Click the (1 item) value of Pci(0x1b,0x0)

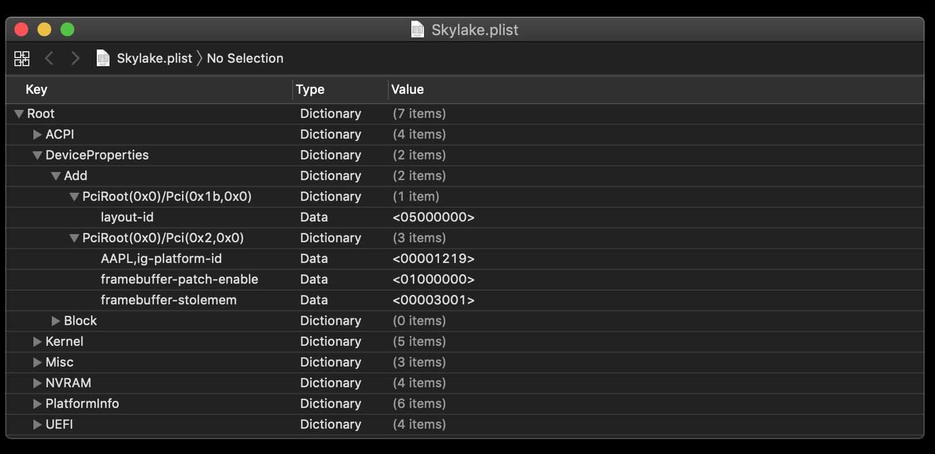click(416, 196)
